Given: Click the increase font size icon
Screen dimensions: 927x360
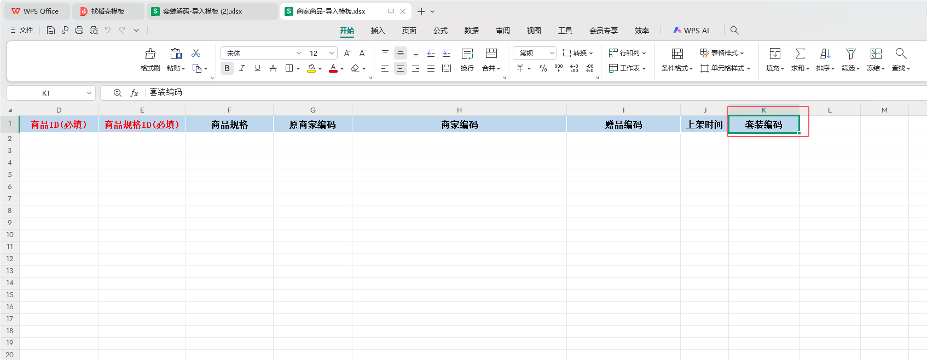Looking at the screenshot, I should click(347, 53).
